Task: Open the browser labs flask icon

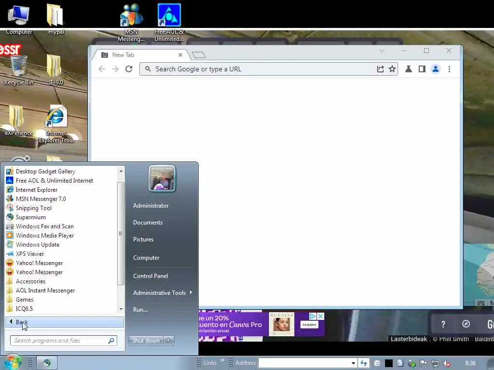Action: 408,69
